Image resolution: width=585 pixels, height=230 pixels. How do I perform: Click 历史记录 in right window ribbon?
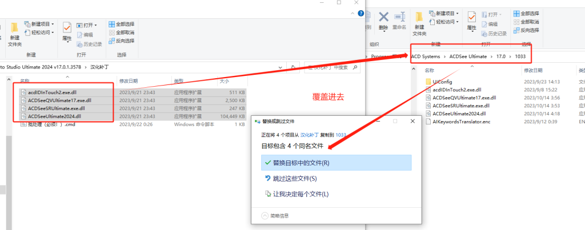point(494,34)
